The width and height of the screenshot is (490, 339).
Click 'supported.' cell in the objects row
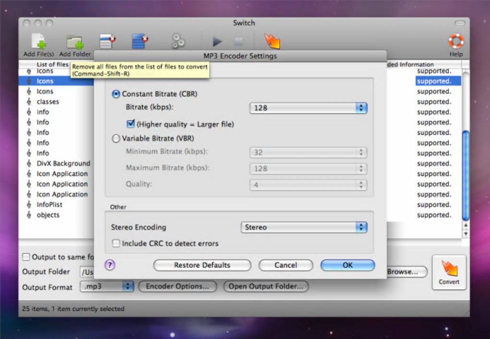434,215
